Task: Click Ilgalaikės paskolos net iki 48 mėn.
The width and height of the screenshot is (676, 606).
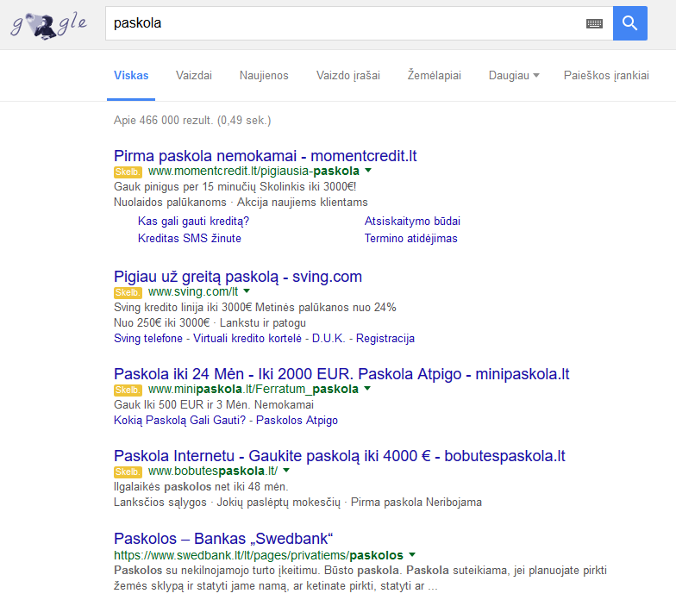Action: pos(201,486)
